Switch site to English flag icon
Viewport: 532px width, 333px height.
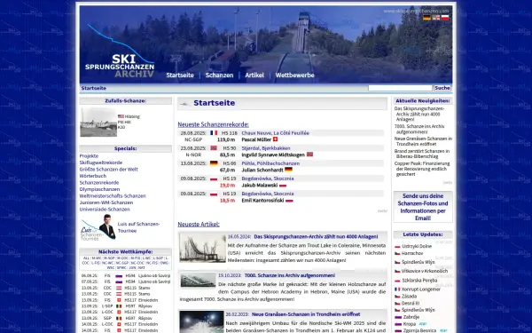pos(436,18)
